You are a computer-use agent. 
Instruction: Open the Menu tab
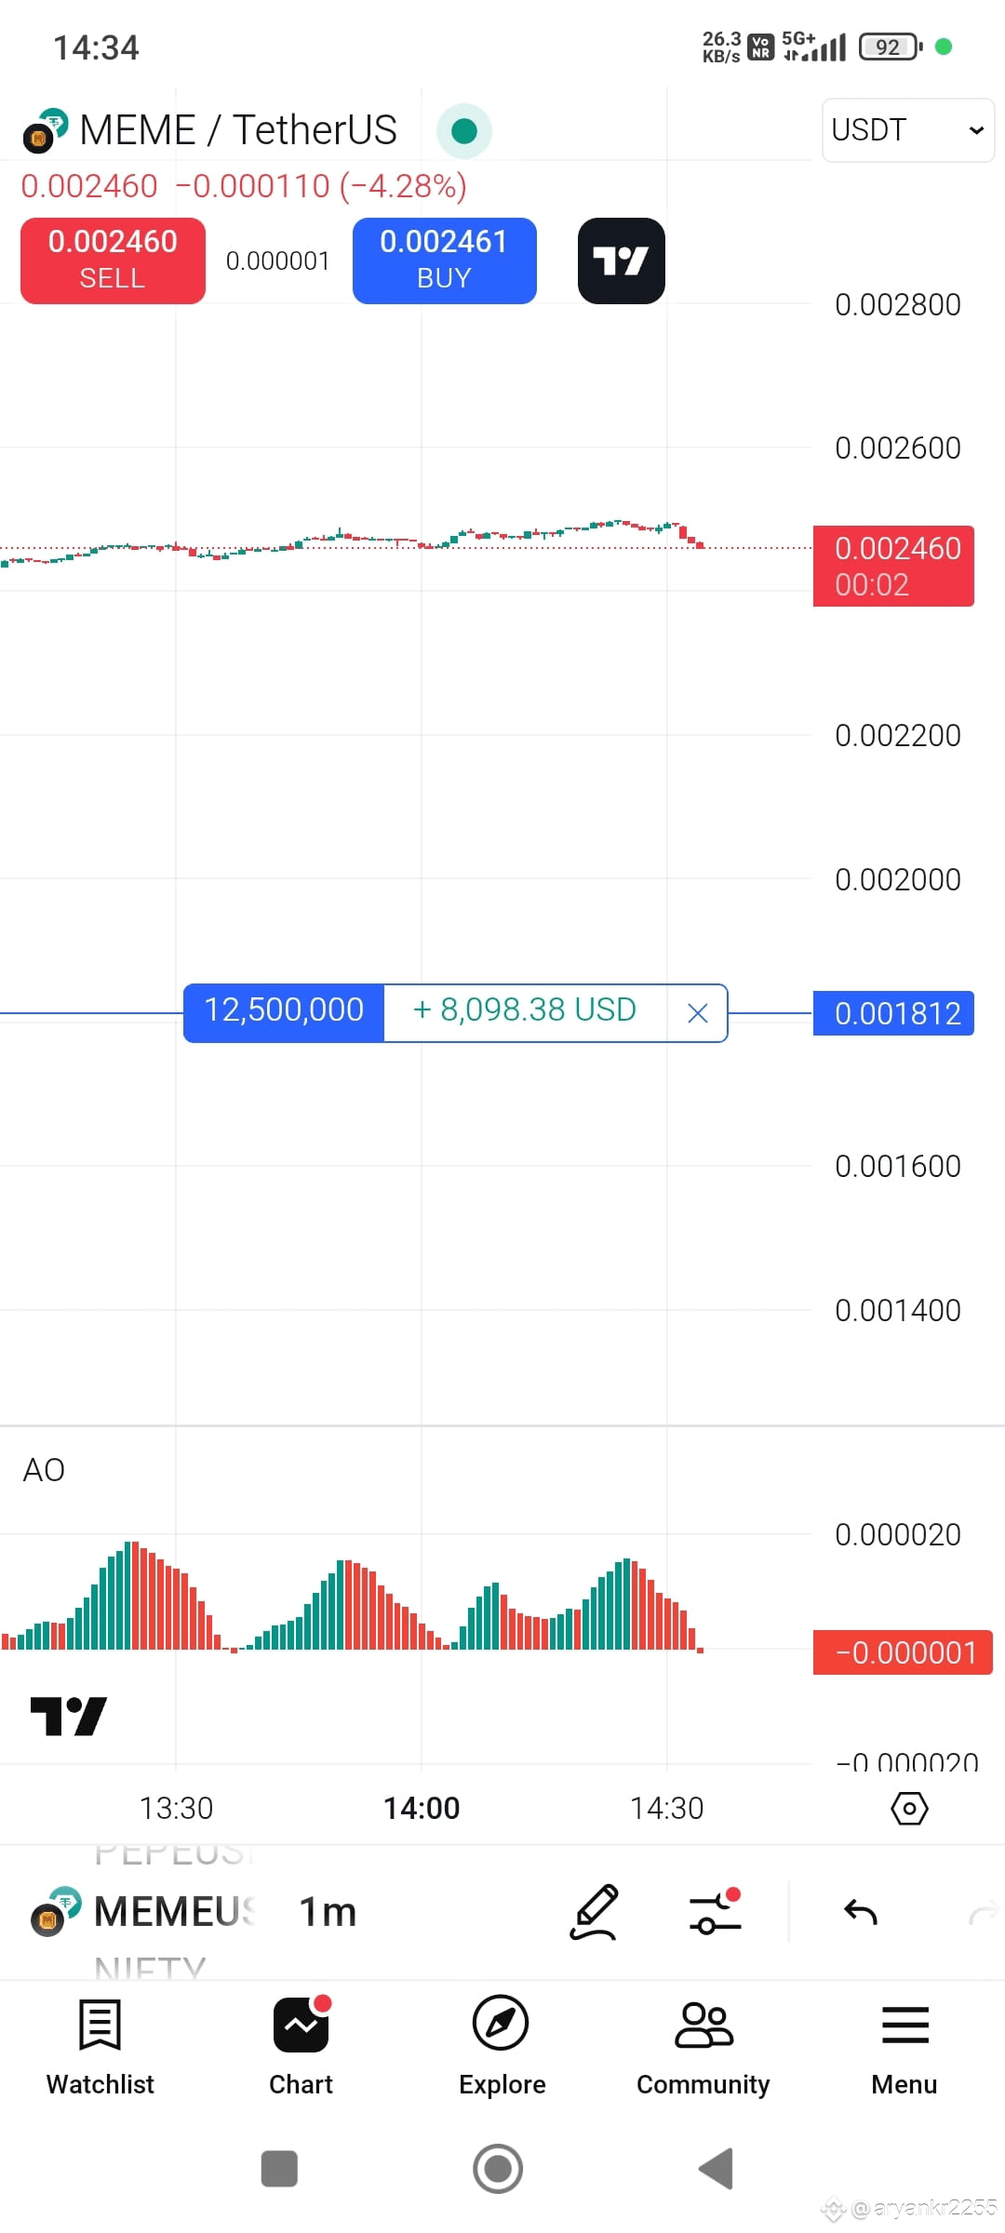coord(904,2045)
